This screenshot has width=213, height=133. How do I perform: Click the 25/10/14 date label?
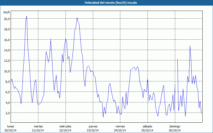click(x=147, y=130)
